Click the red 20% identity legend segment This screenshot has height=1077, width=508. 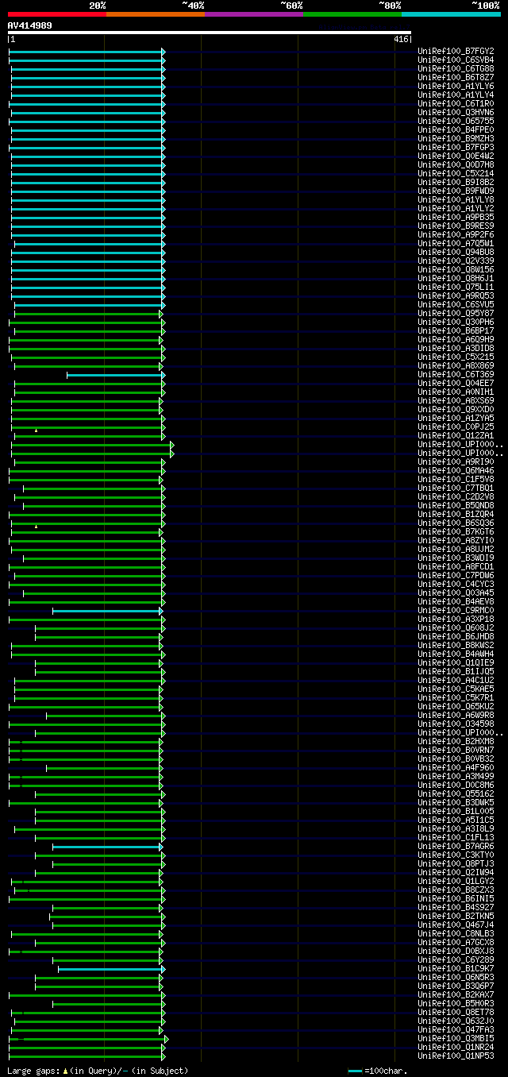coord(57,14)
